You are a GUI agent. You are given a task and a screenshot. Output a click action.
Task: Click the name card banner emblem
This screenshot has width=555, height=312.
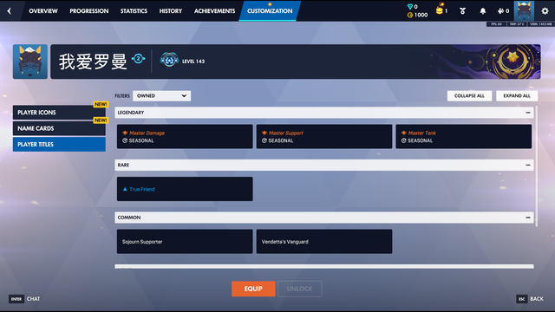point(513,62)
